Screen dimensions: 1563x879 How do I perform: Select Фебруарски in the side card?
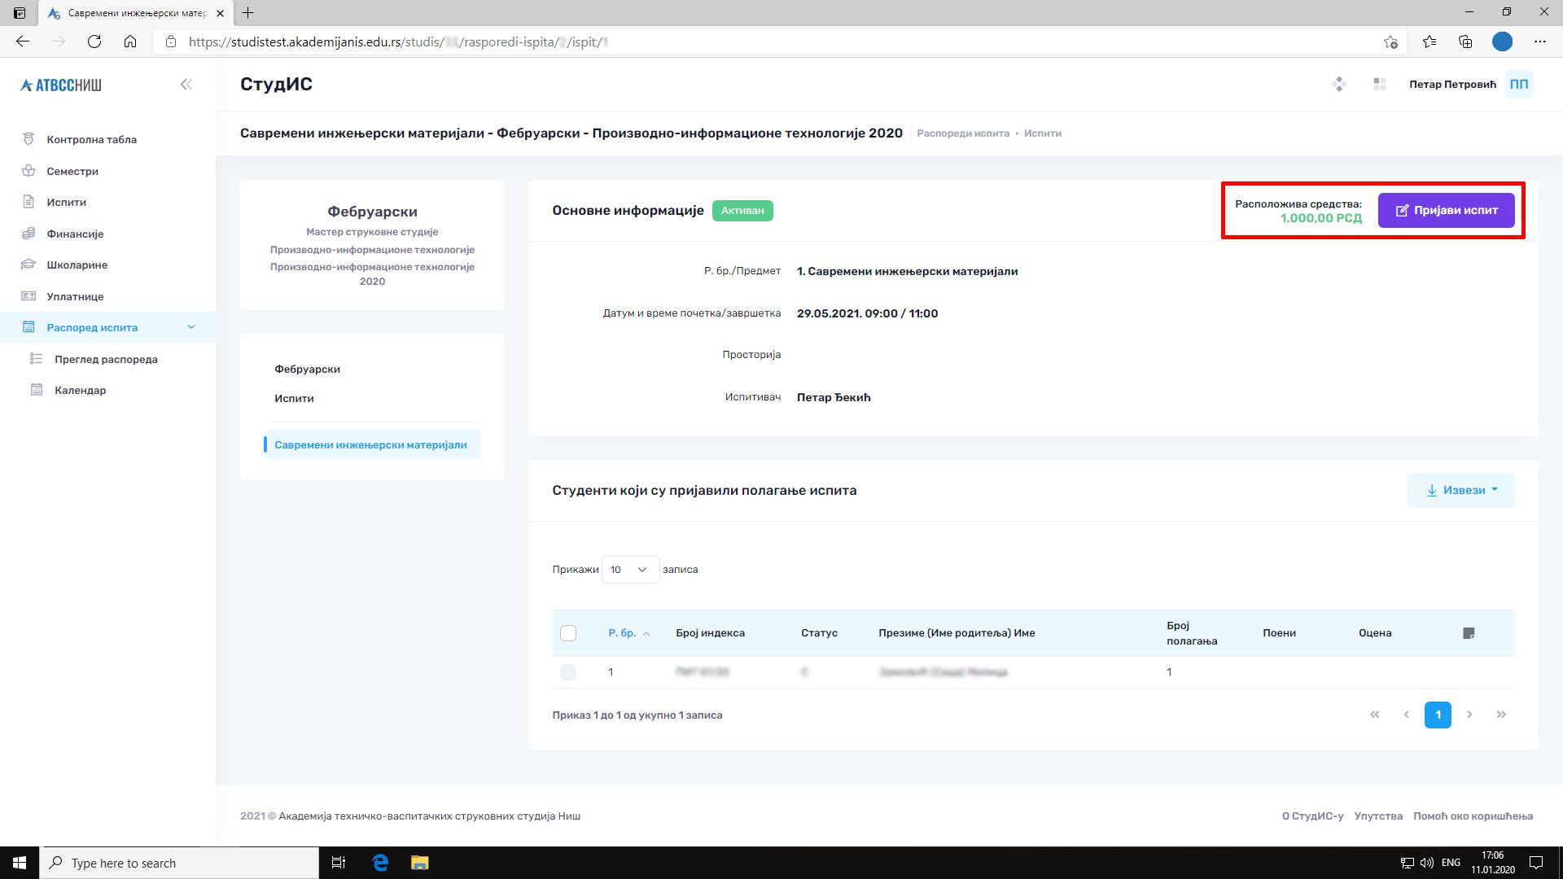coord(307,370)
